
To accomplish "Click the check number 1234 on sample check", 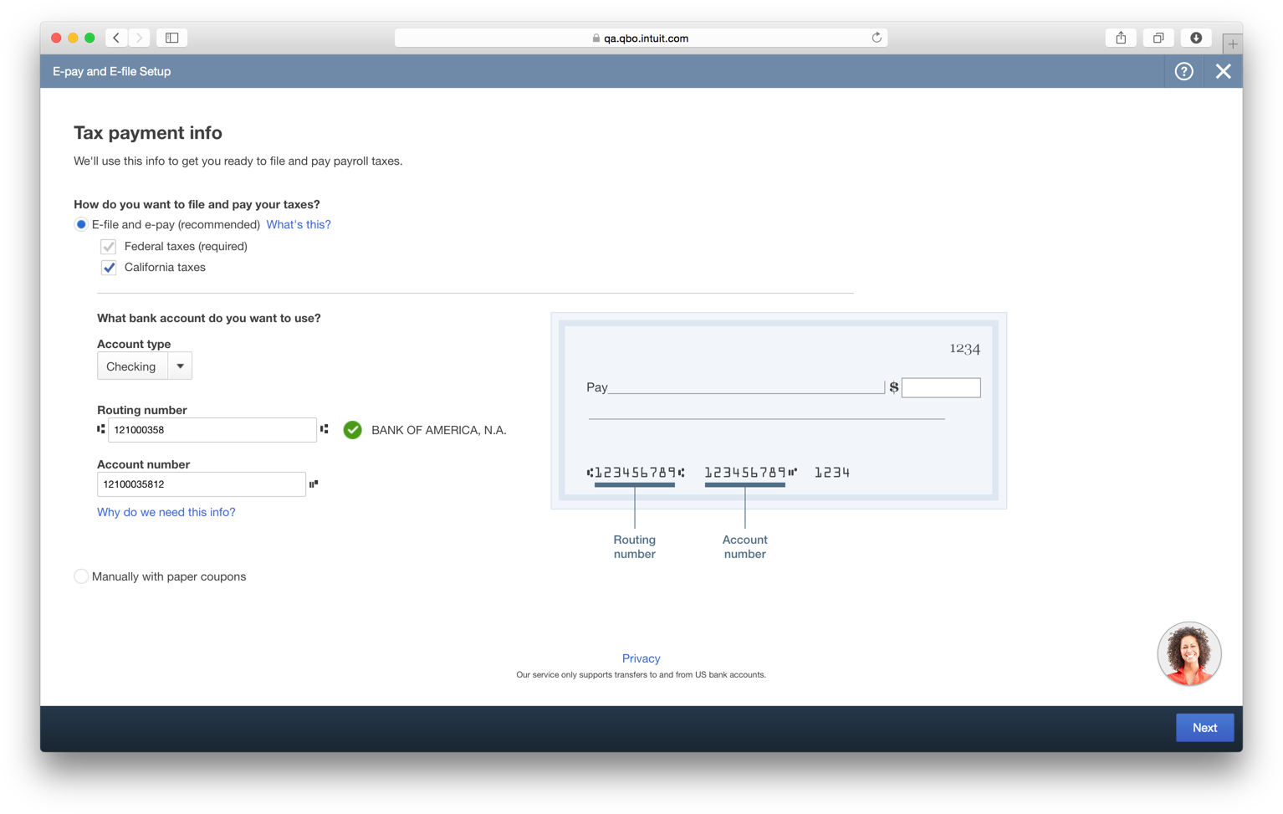I will (x=964, y=349).
